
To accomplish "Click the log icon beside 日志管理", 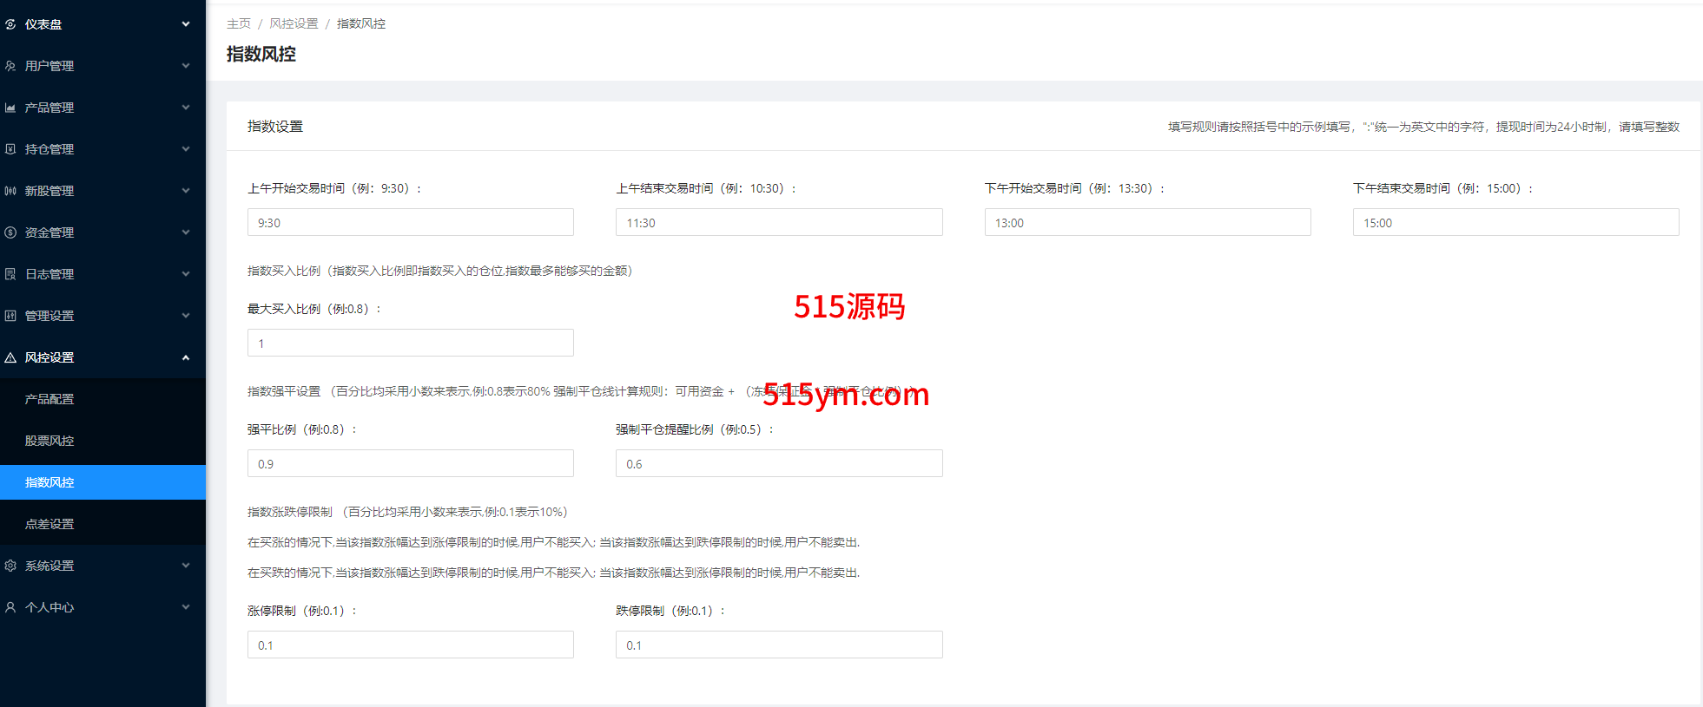I will pos(10,274).
